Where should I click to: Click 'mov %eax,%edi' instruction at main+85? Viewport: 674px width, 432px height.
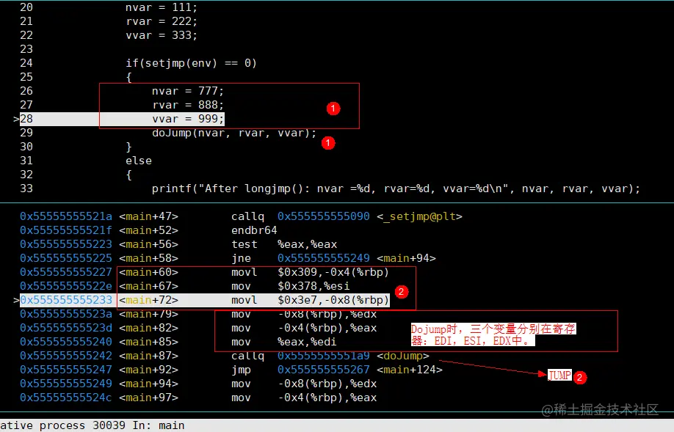[283, 342]
